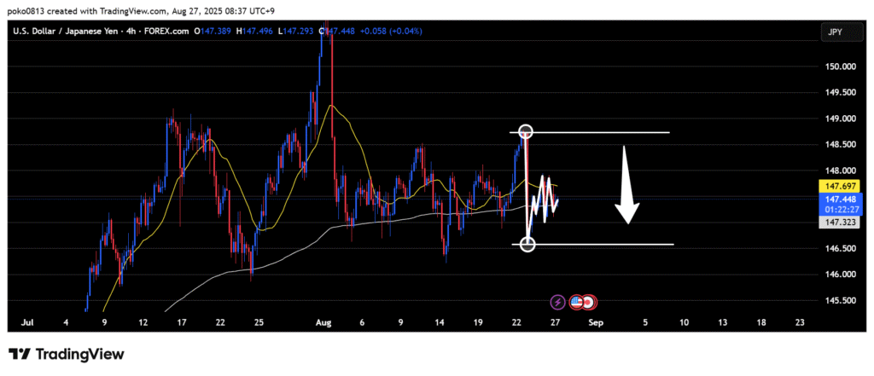The height and width of the screenshot is (376, 874).
Task: Select the upper horizontal white line
Action: pyautogui.click(x=615, y=132)
